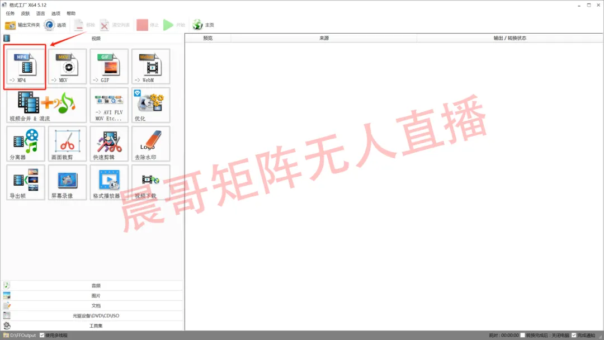Click the 移除 remove toolbar button
The height and width of the screenshot is (340, 604).
pos(84,25)
